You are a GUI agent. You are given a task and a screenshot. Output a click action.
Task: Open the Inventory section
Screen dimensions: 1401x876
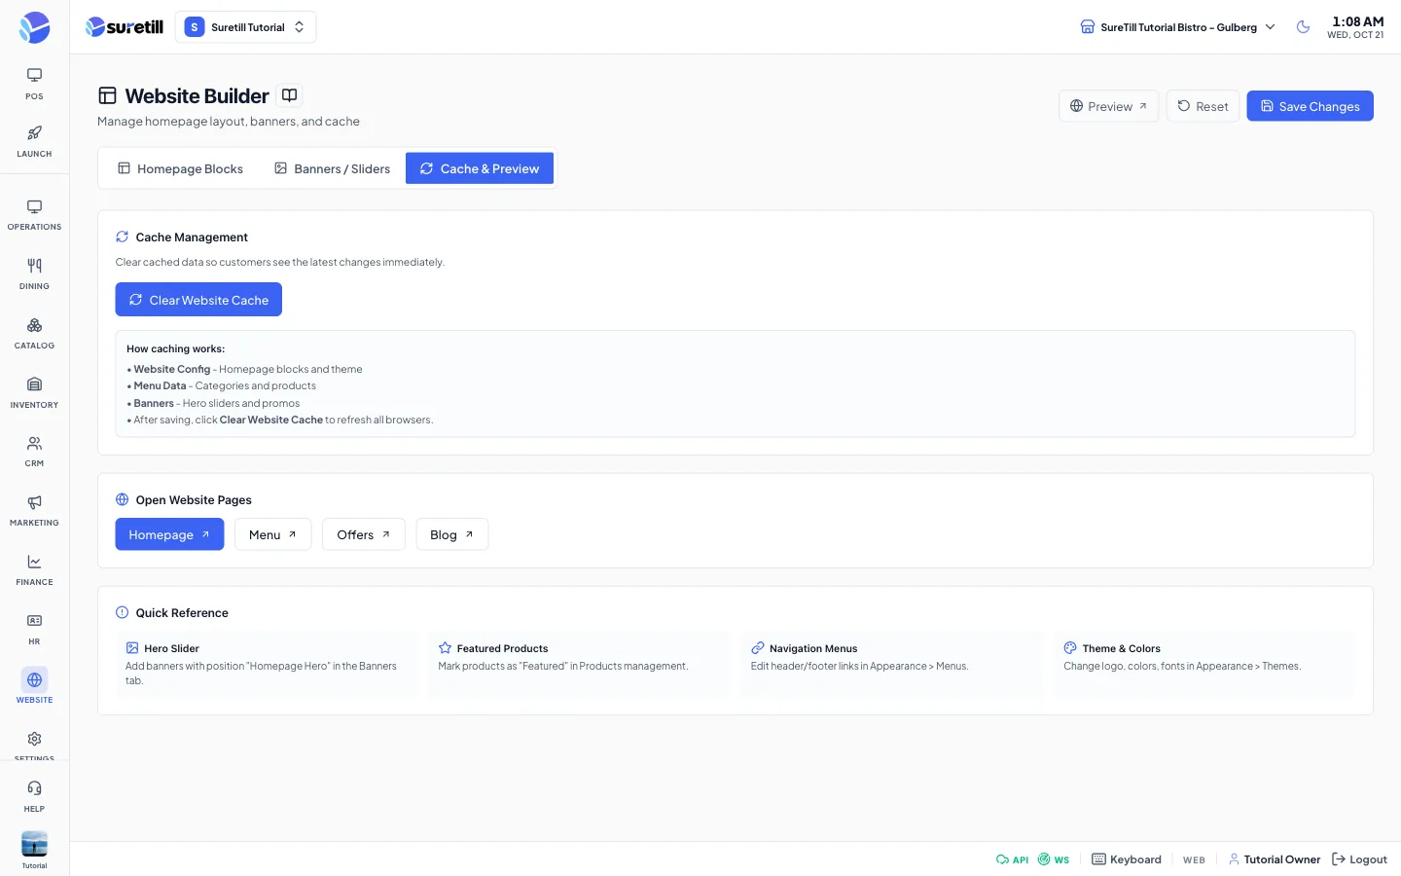point(34,393)
